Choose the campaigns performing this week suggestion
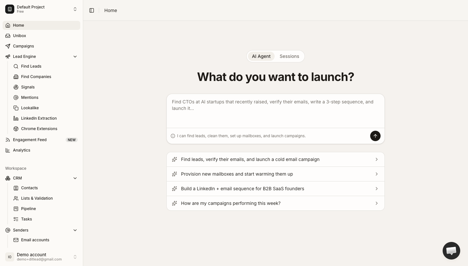 click(276, 203)
